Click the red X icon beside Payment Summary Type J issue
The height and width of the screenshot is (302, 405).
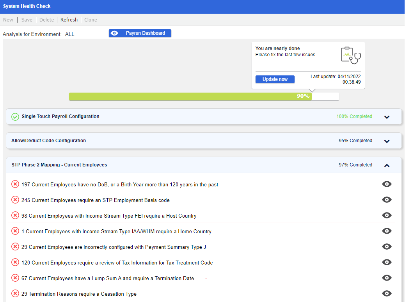[x=15, y=247]
